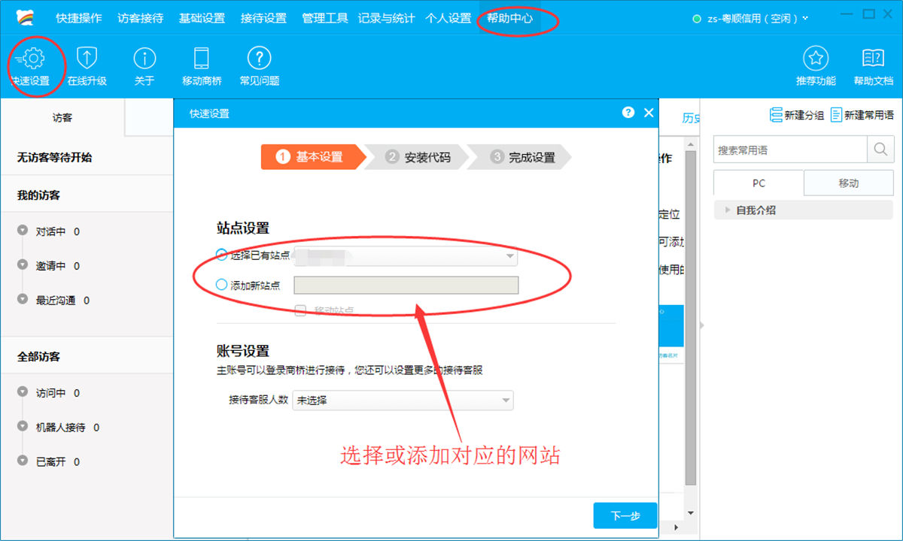
Task: Select the 添加新站点 radio button
Action: [221, 285]
